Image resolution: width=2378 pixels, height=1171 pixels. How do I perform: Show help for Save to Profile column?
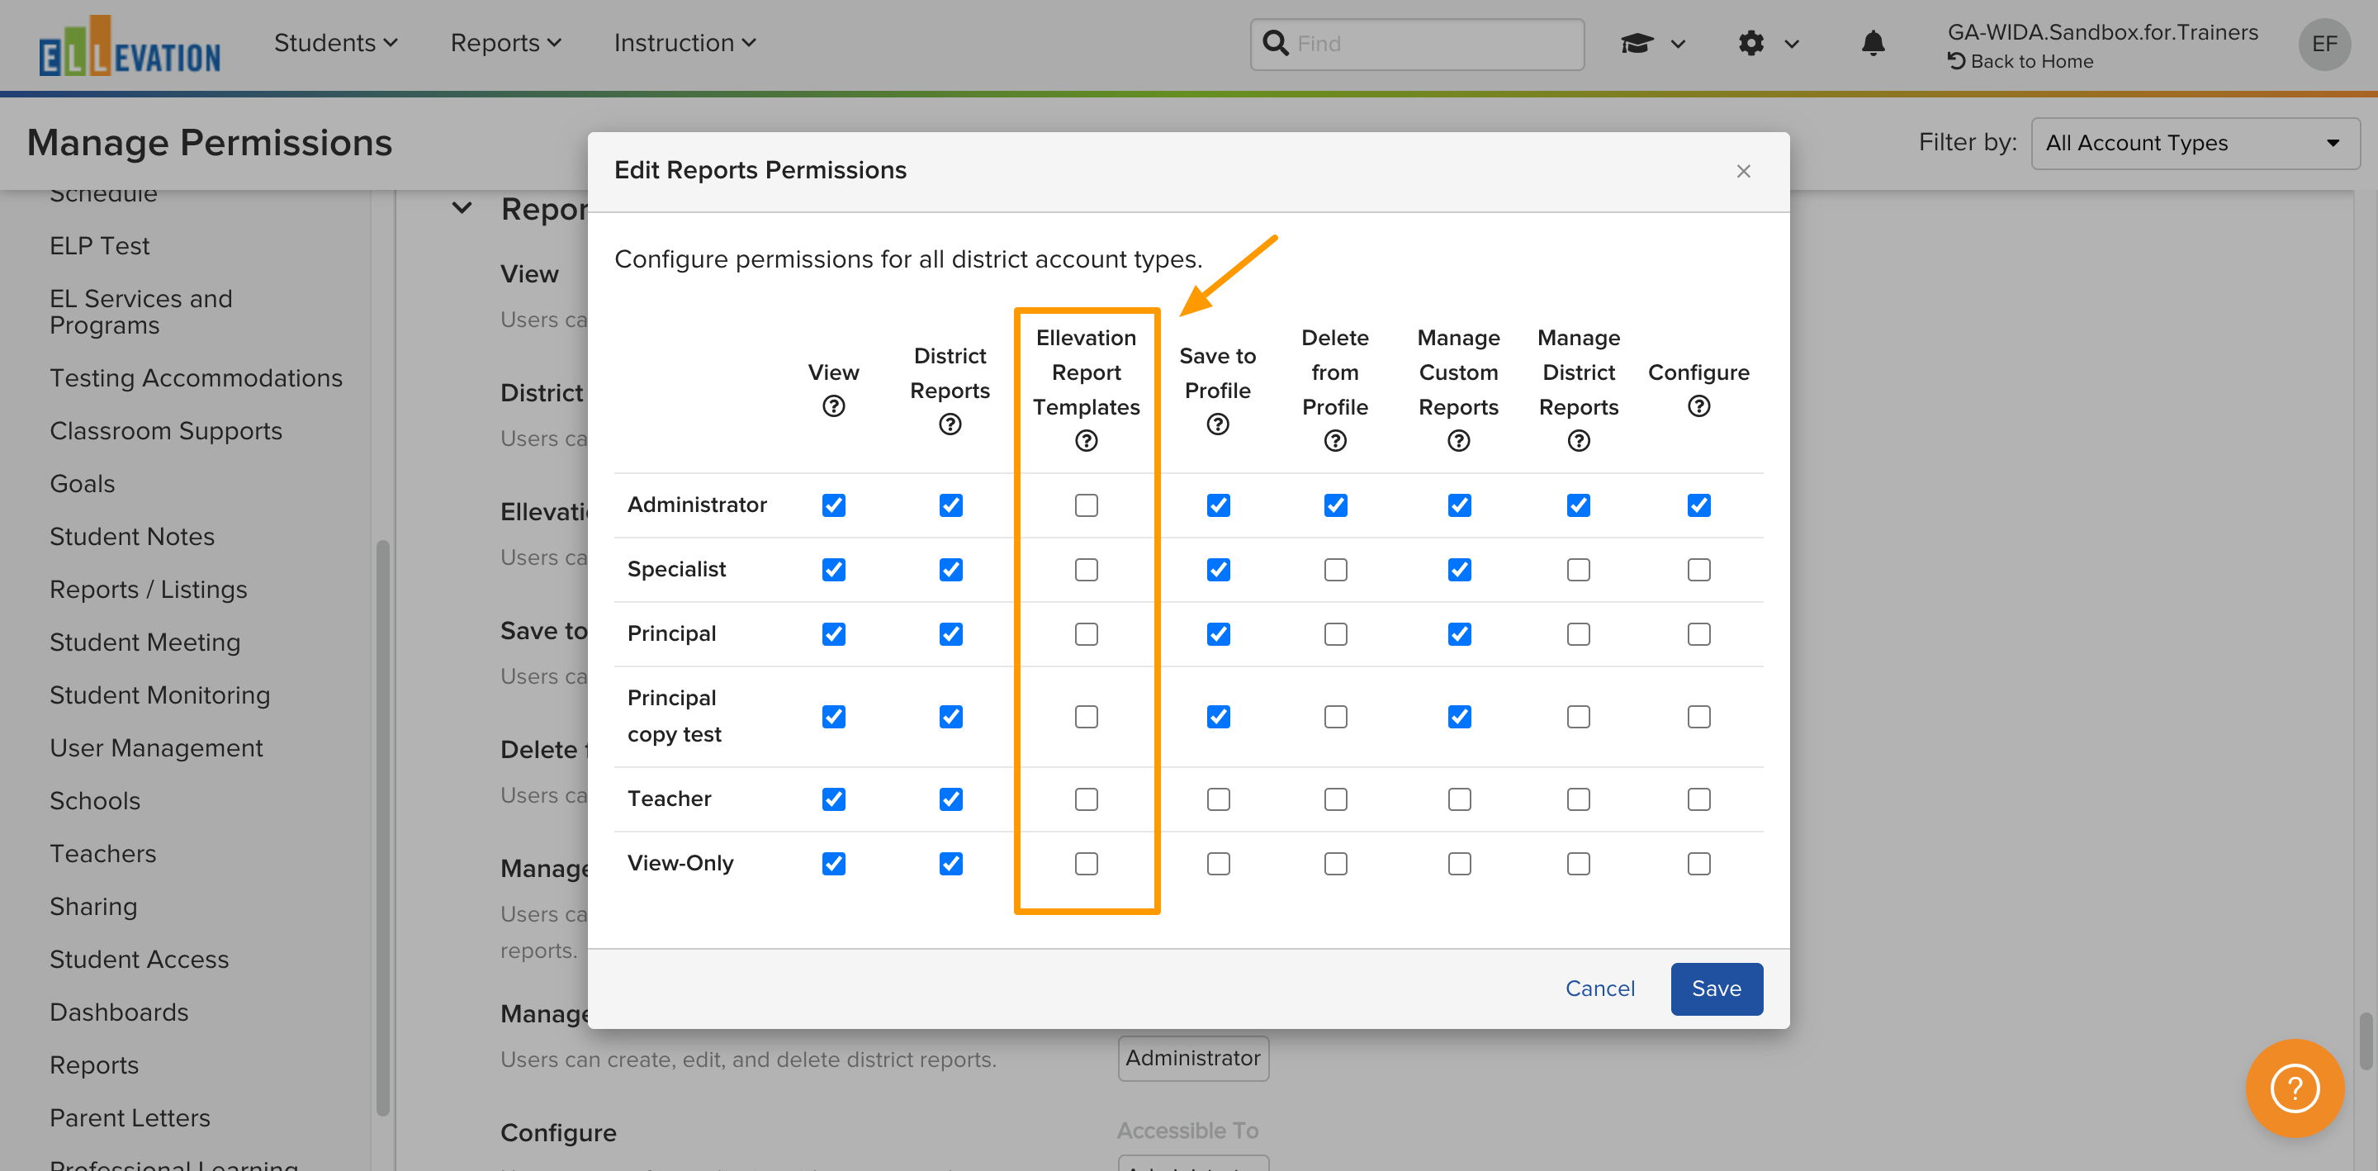tap(1218, 424)
